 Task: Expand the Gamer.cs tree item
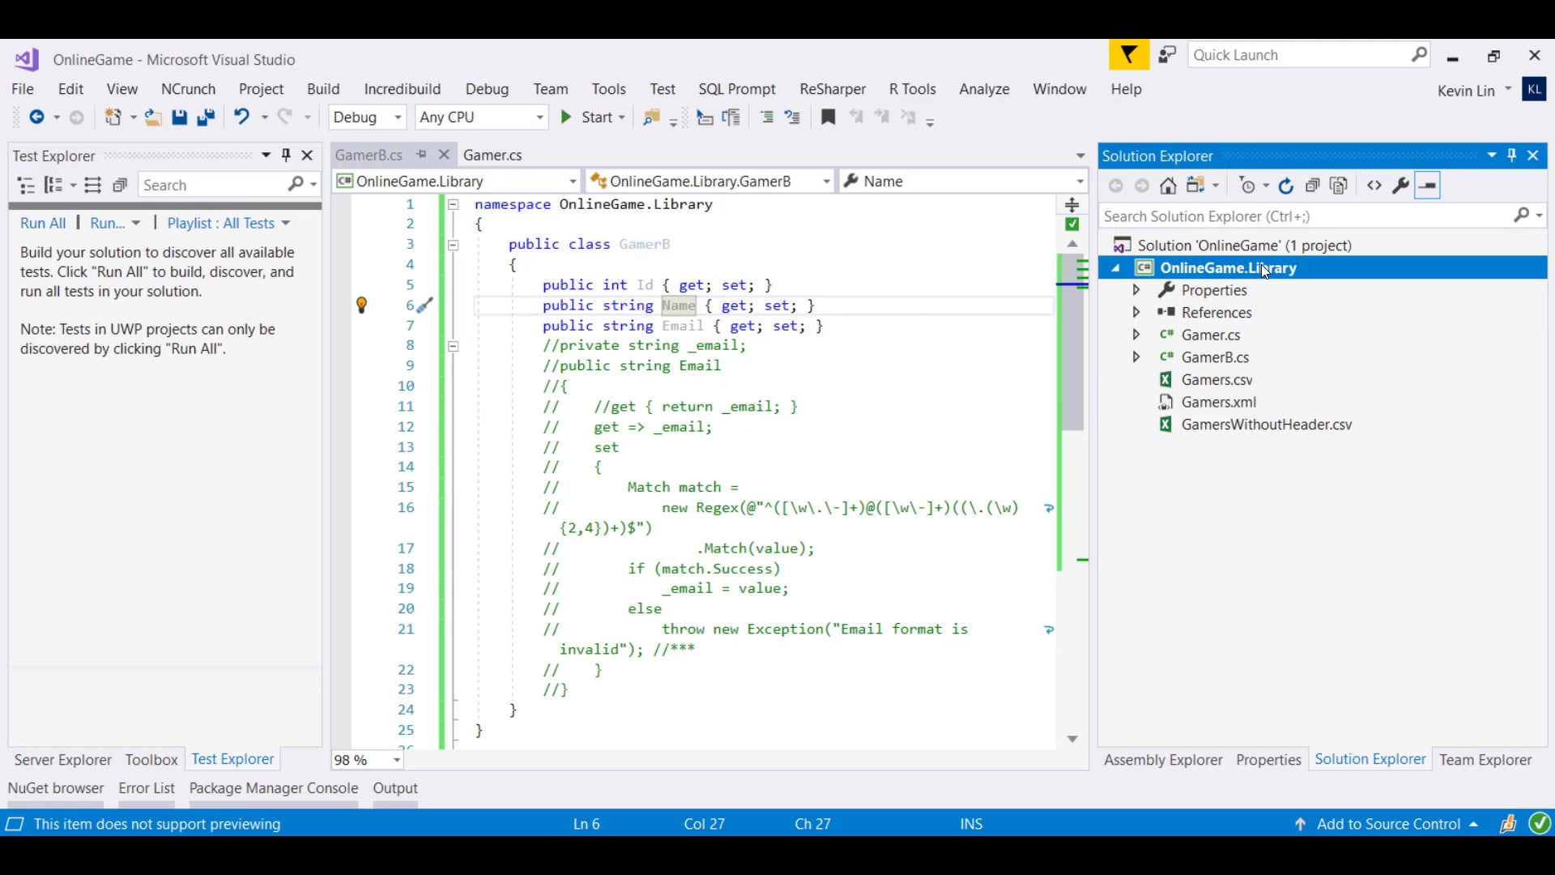coord(1137,335)
